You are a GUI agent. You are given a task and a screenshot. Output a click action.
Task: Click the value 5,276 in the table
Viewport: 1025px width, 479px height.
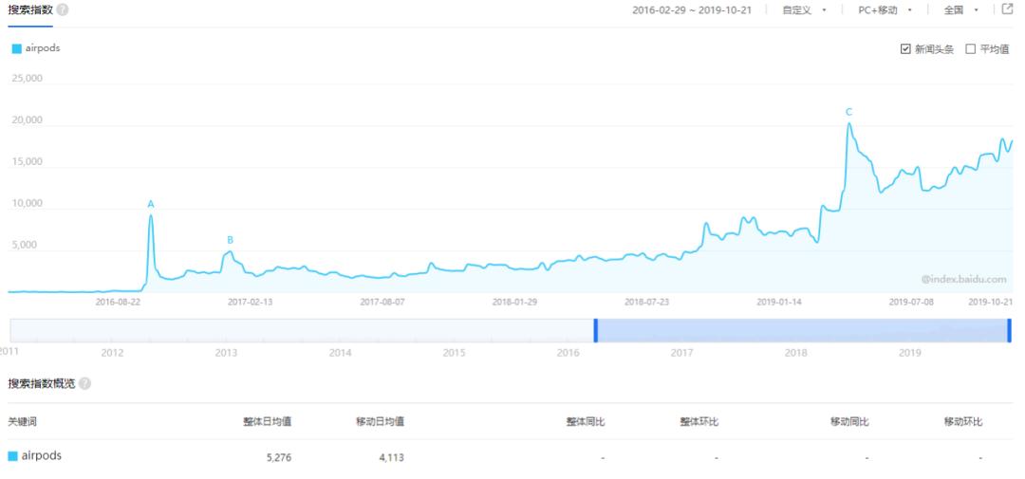tap(279, 457)
